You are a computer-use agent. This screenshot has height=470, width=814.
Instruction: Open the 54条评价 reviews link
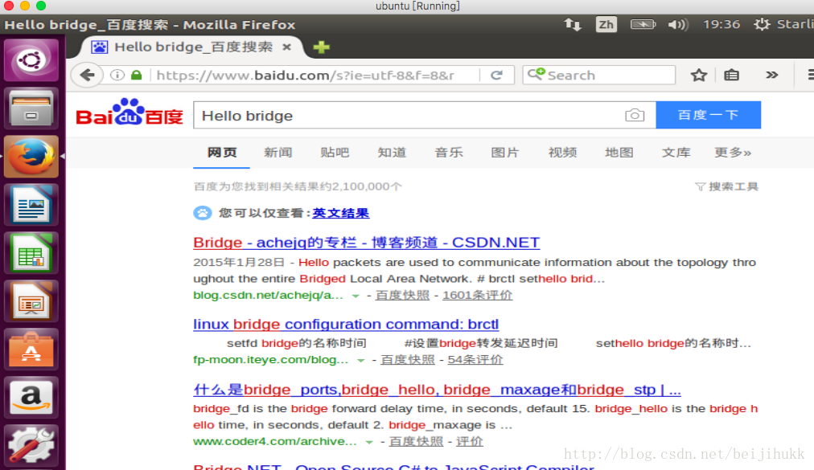pos(475,359)
